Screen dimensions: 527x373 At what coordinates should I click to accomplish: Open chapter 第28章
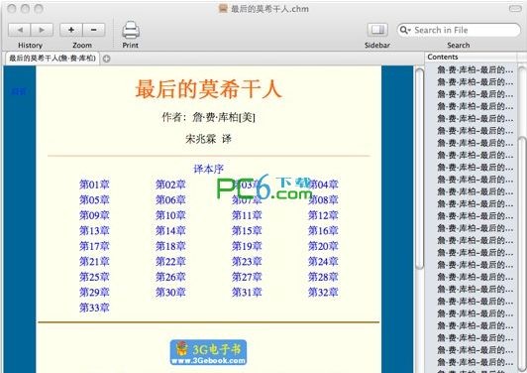click(x=323, y=277)
